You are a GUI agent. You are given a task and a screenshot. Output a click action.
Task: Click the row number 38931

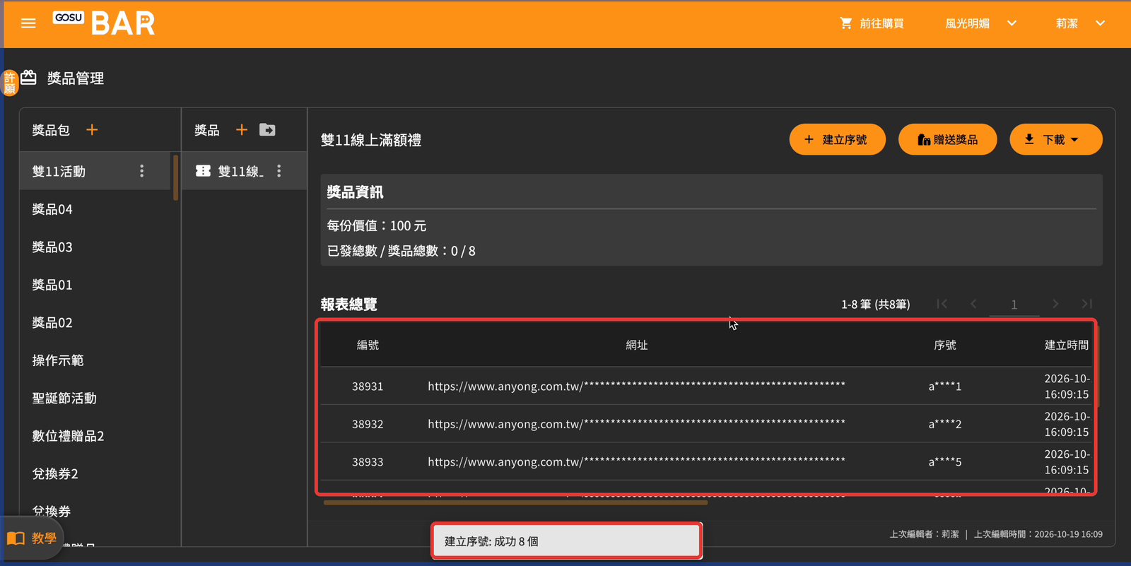pyautogui.click(x=368, y=387)
